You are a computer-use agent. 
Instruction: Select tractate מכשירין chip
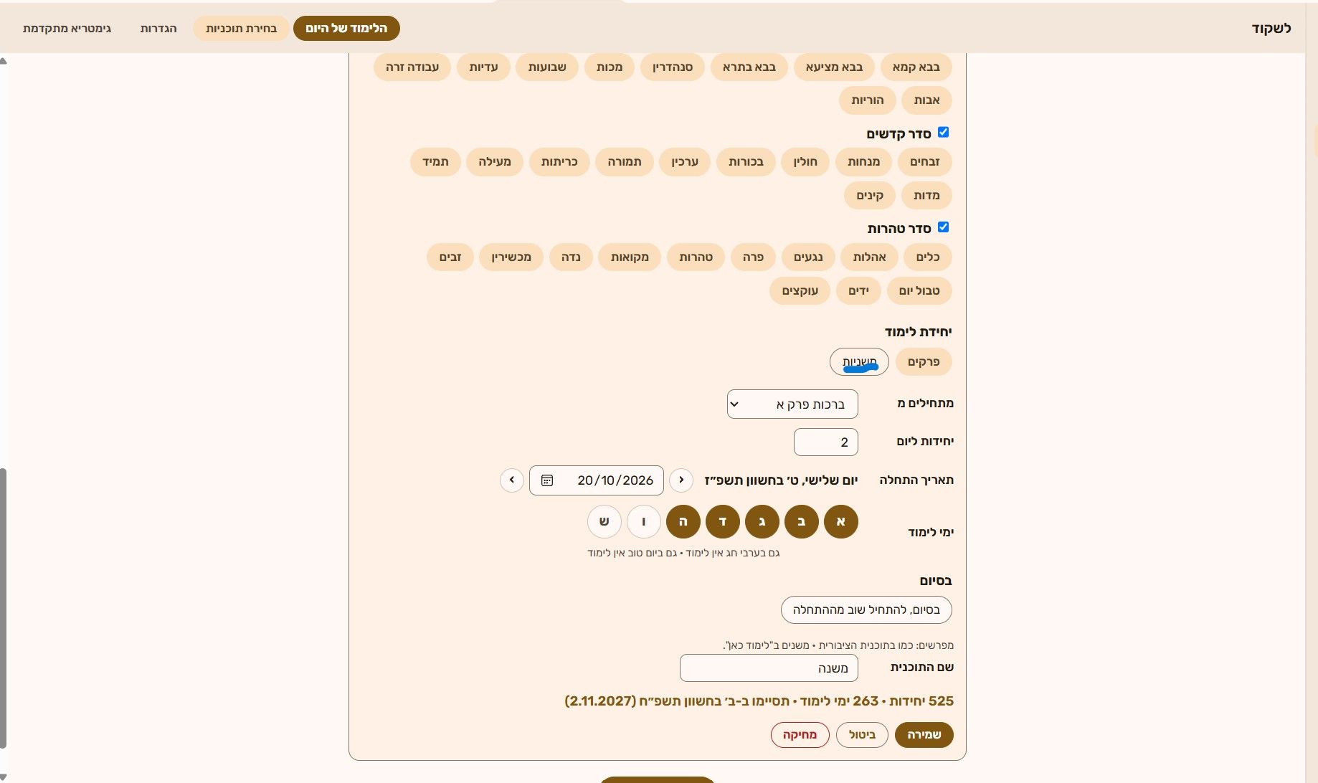[x=511, y=257]
